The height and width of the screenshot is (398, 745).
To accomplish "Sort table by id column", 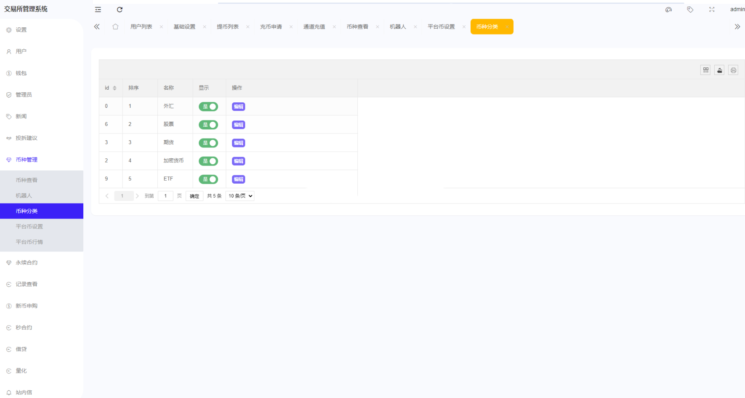I will pyautogui.click(x=114, y=88).
